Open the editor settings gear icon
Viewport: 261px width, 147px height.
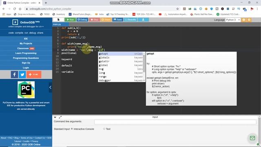point(249,20)
